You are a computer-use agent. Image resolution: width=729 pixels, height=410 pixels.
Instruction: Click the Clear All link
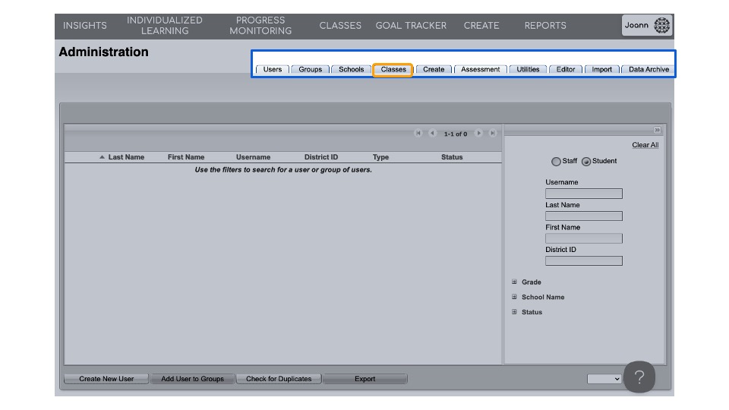tap(645, 145)
